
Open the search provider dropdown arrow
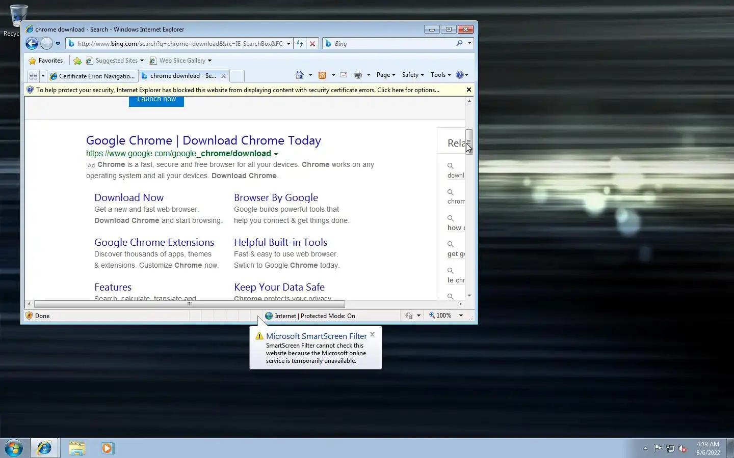[469, 43]
